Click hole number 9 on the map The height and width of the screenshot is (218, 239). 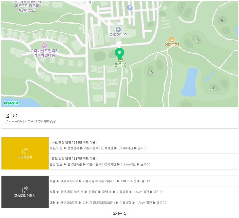pyautogui.click(x=181, y=7)
